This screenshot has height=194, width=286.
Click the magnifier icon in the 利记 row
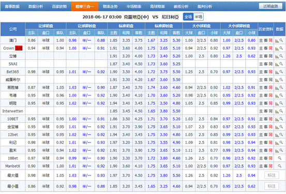pos(281,142)
